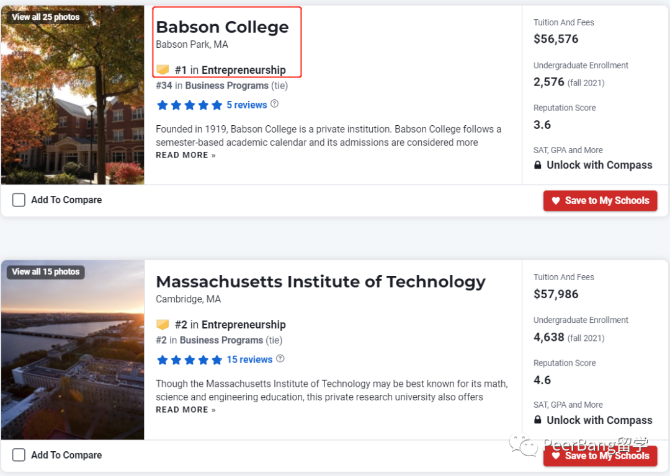View all 15 photos of MIT
Screen dimensions: 670x476
pos(46,271)
